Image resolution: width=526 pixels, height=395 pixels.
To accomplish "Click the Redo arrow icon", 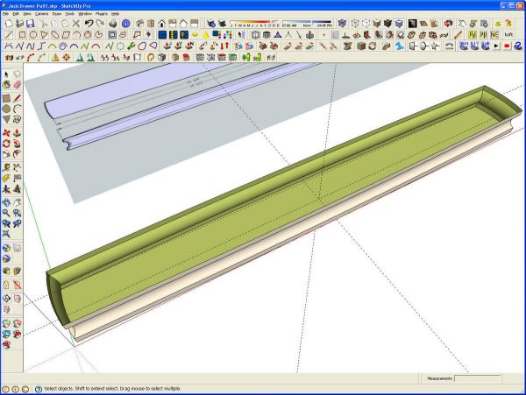I will (x=100, y=24).
